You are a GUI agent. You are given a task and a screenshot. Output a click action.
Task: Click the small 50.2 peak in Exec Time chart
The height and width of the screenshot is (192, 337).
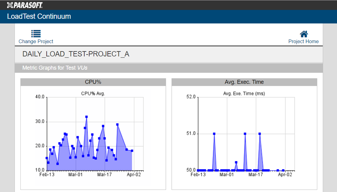[236, 162]
